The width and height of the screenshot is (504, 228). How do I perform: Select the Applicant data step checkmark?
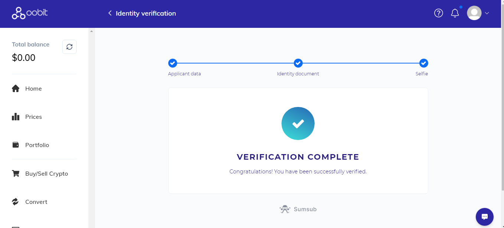point(173,63)
